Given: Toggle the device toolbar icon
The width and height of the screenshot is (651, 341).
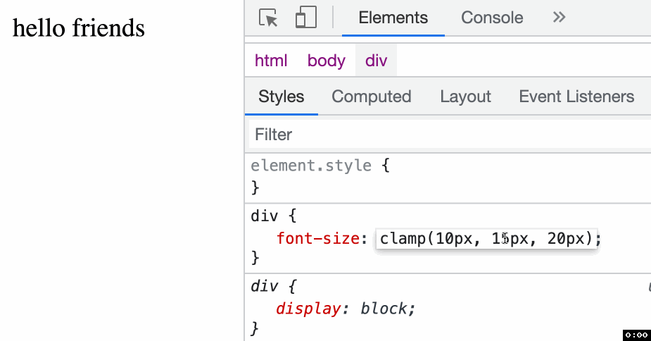Looking at the screenshot, I should coord(305,18).
